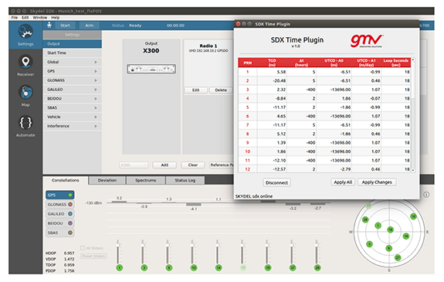
Task: Click the power slider for satellite 1
Action: coord(118,252)
